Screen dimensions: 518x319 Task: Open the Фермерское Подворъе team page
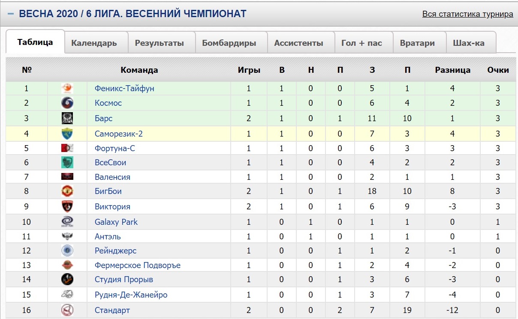(138, 265)
